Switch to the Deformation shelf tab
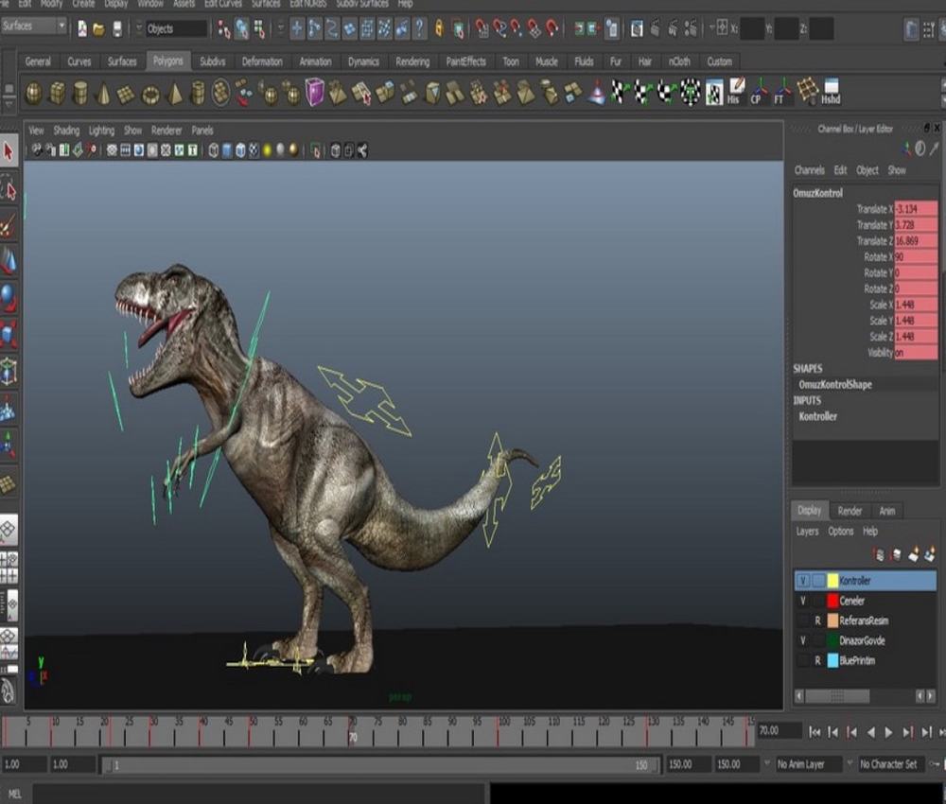This screenshot has width=946, height=804. pos(262,61)
